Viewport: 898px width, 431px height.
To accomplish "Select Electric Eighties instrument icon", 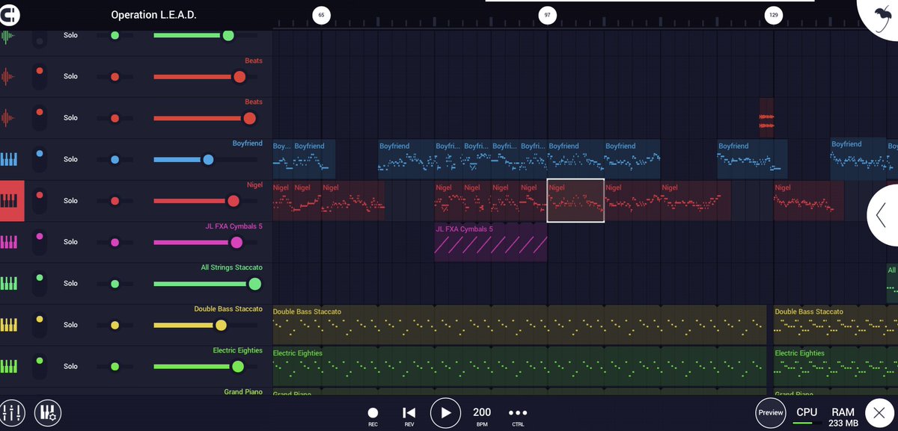I will 8,367.
